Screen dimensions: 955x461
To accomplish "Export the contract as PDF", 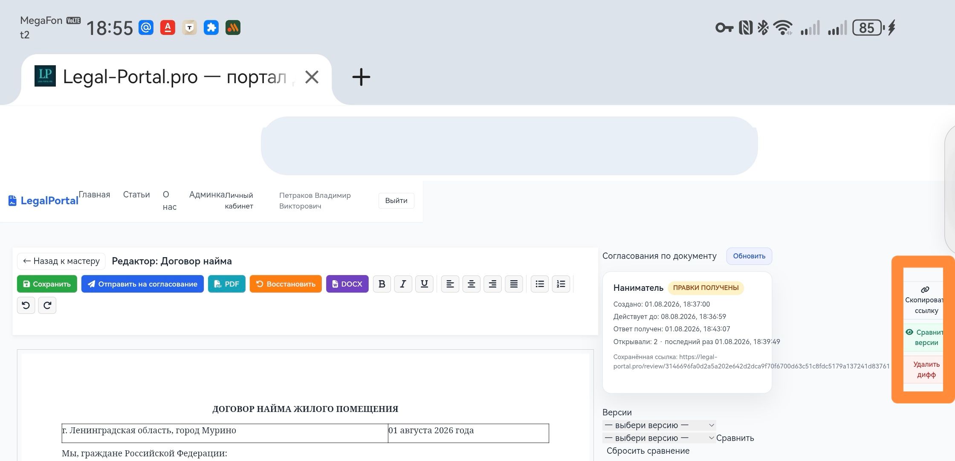I will 227,284.
